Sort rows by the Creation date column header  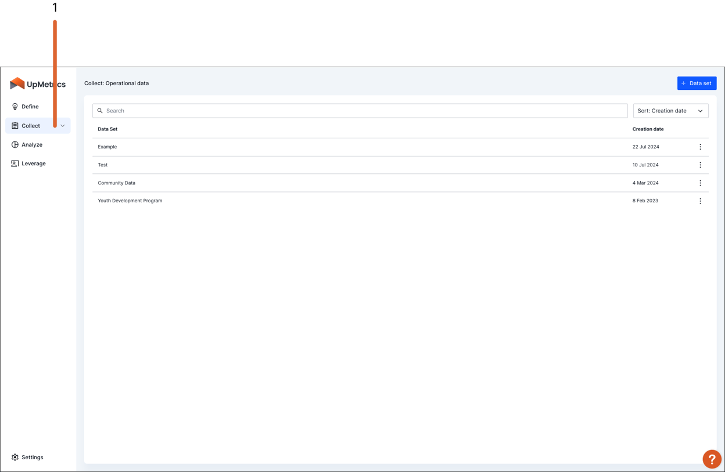pos(648,129)
